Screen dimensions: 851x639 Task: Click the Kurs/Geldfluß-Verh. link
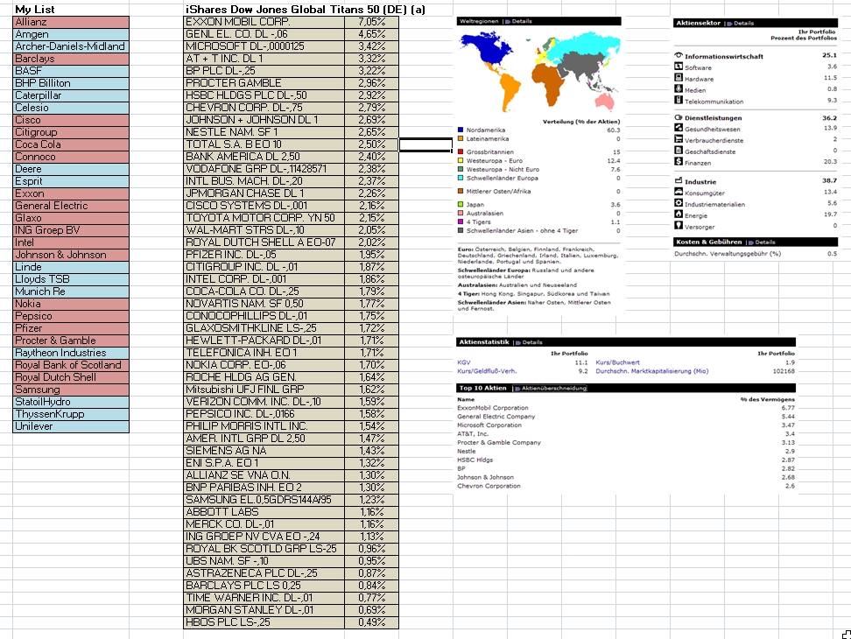coord(487,371)
